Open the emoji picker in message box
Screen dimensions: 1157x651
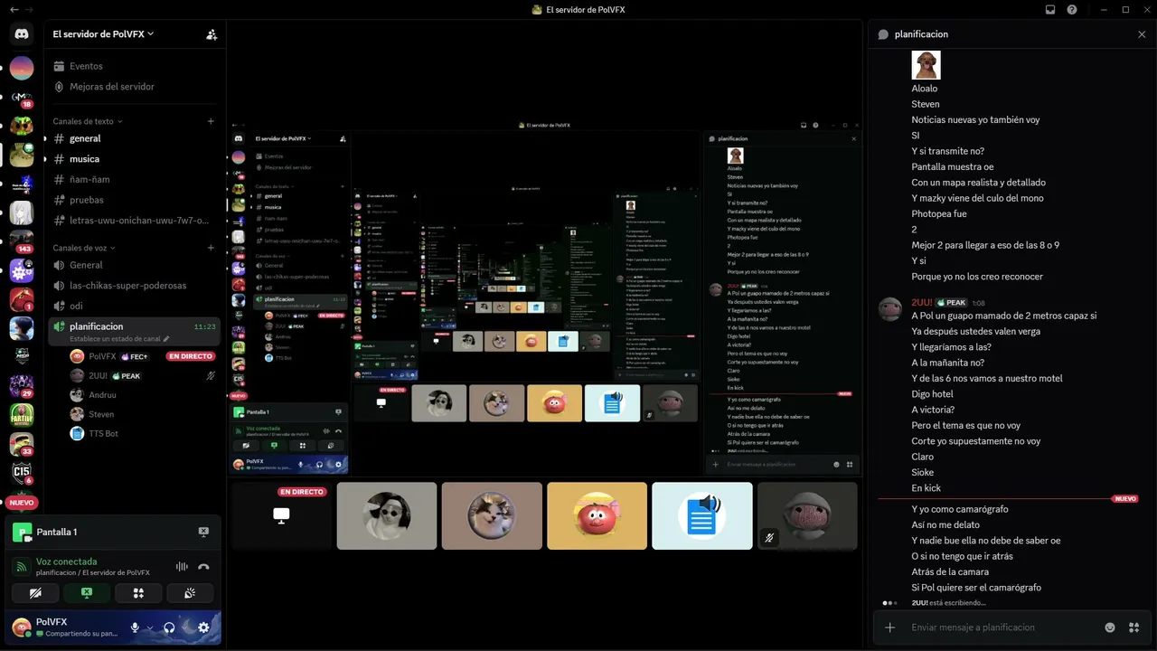tap(1110, 627)
